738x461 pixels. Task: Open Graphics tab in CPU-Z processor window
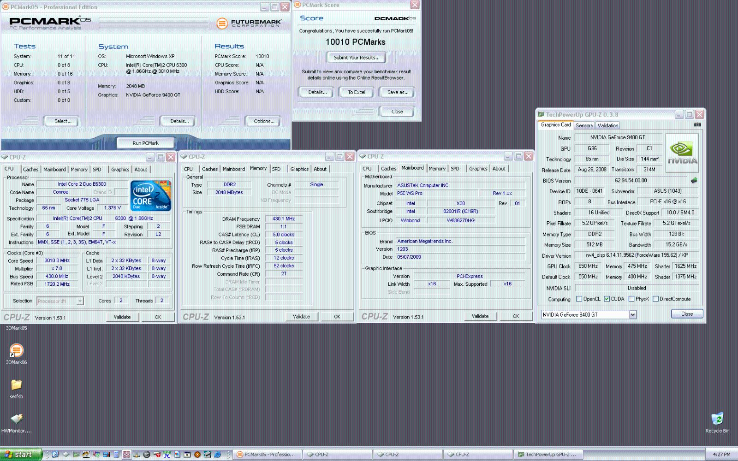(x=120, y=169)
